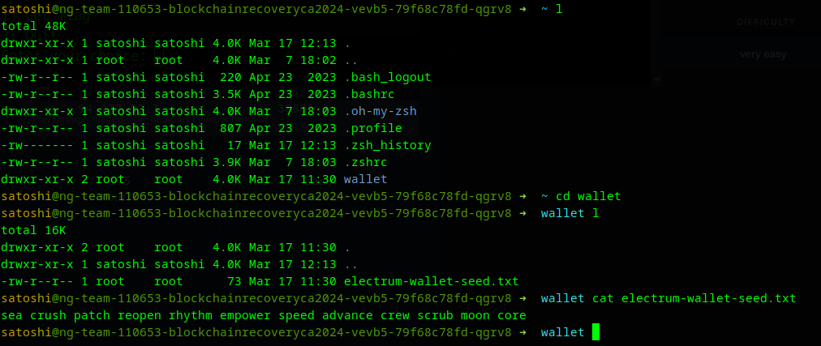821x346 pixels.
Task: Click electrum-wallet-seed.txt in the listing
Action: [x=431, y=282]
